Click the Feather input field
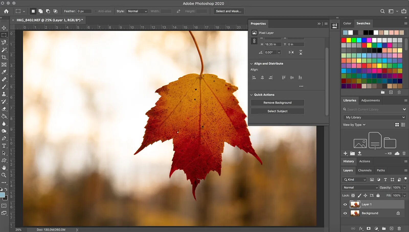This screenshot has height=232, width=409. 84,11
